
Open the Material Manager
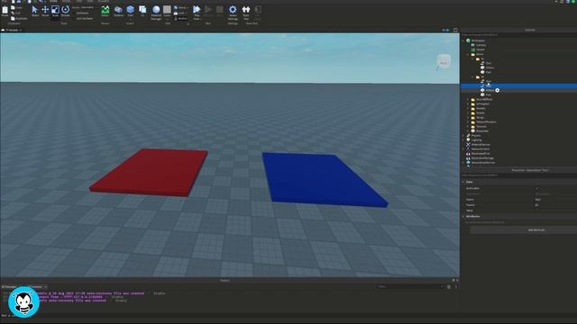(x=156, y=12)
